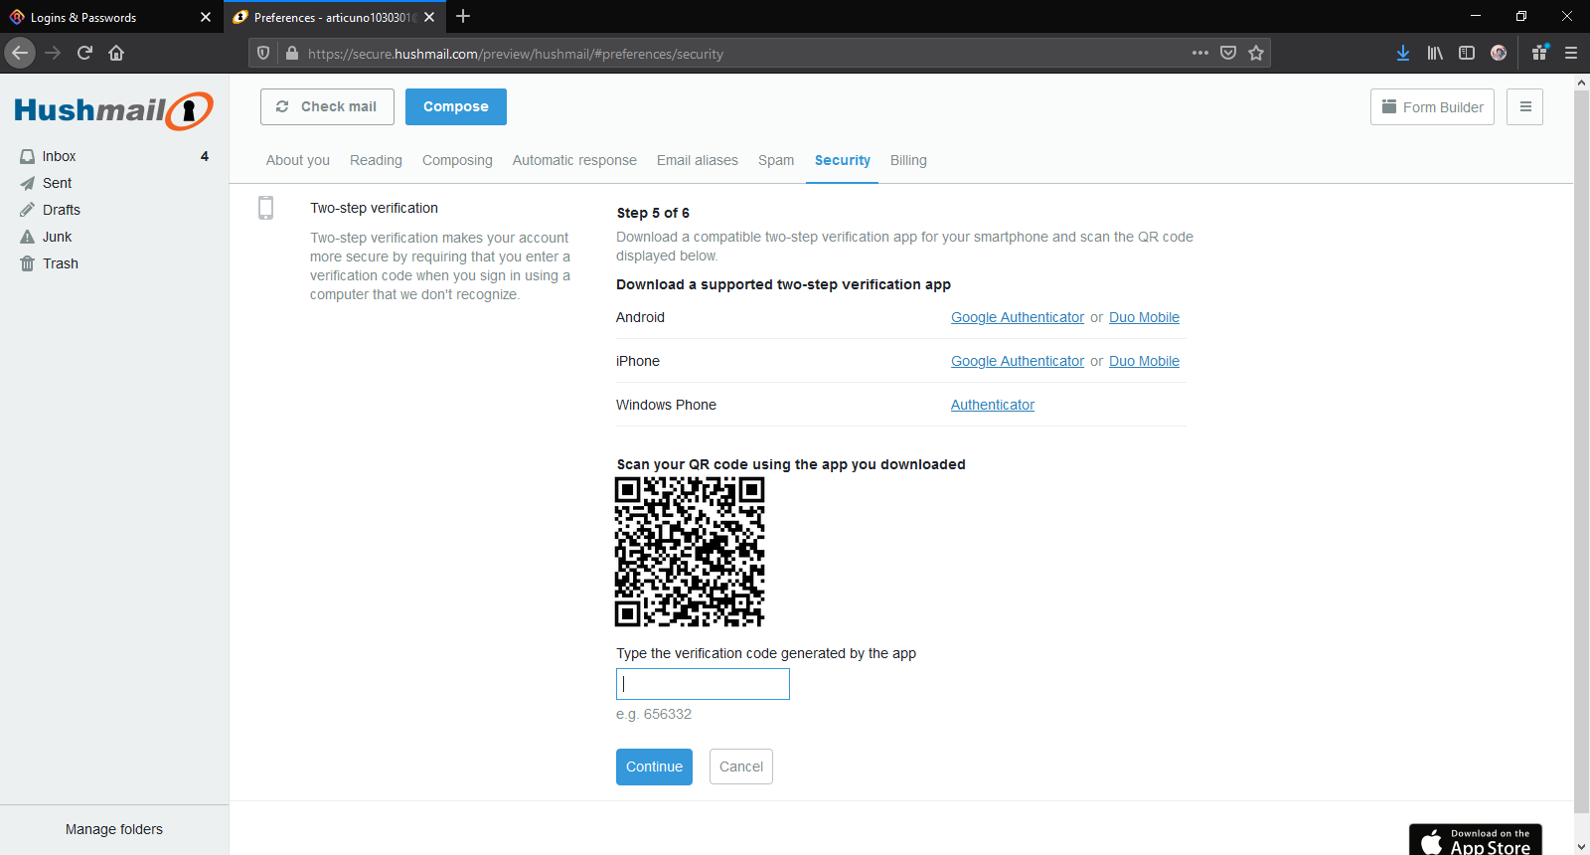Open Android Duo Mobile link
1590x855 pixels.
tap(1144, 317)
